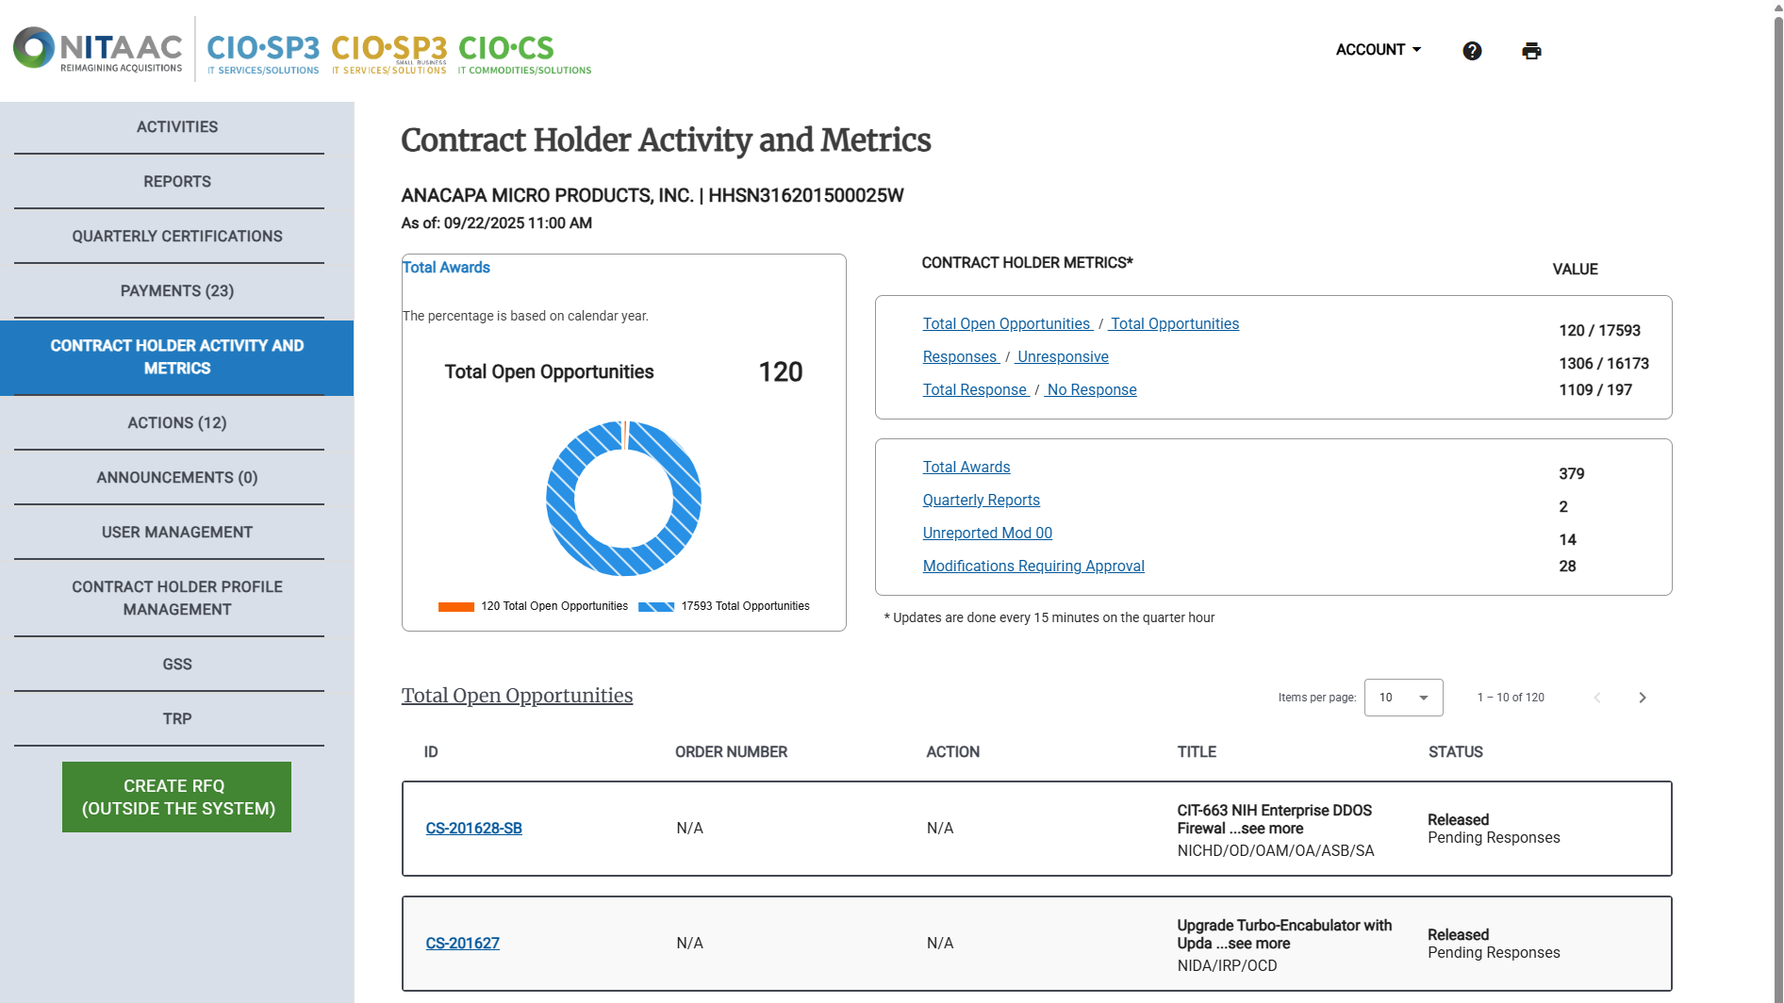Open the help question mark icon
The image size is (1784, 1003).
[1472, 51]
